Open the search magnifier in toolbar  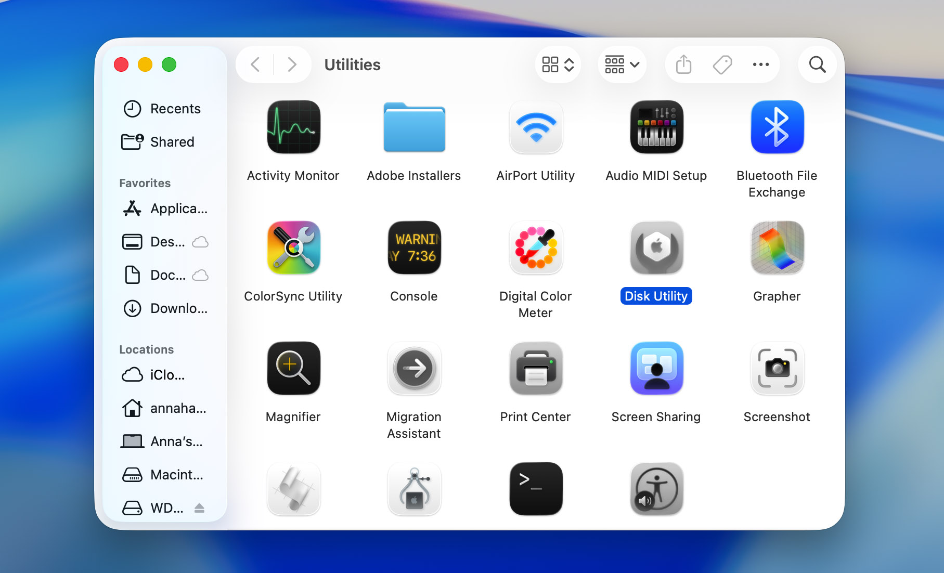(x=817, y=64)
